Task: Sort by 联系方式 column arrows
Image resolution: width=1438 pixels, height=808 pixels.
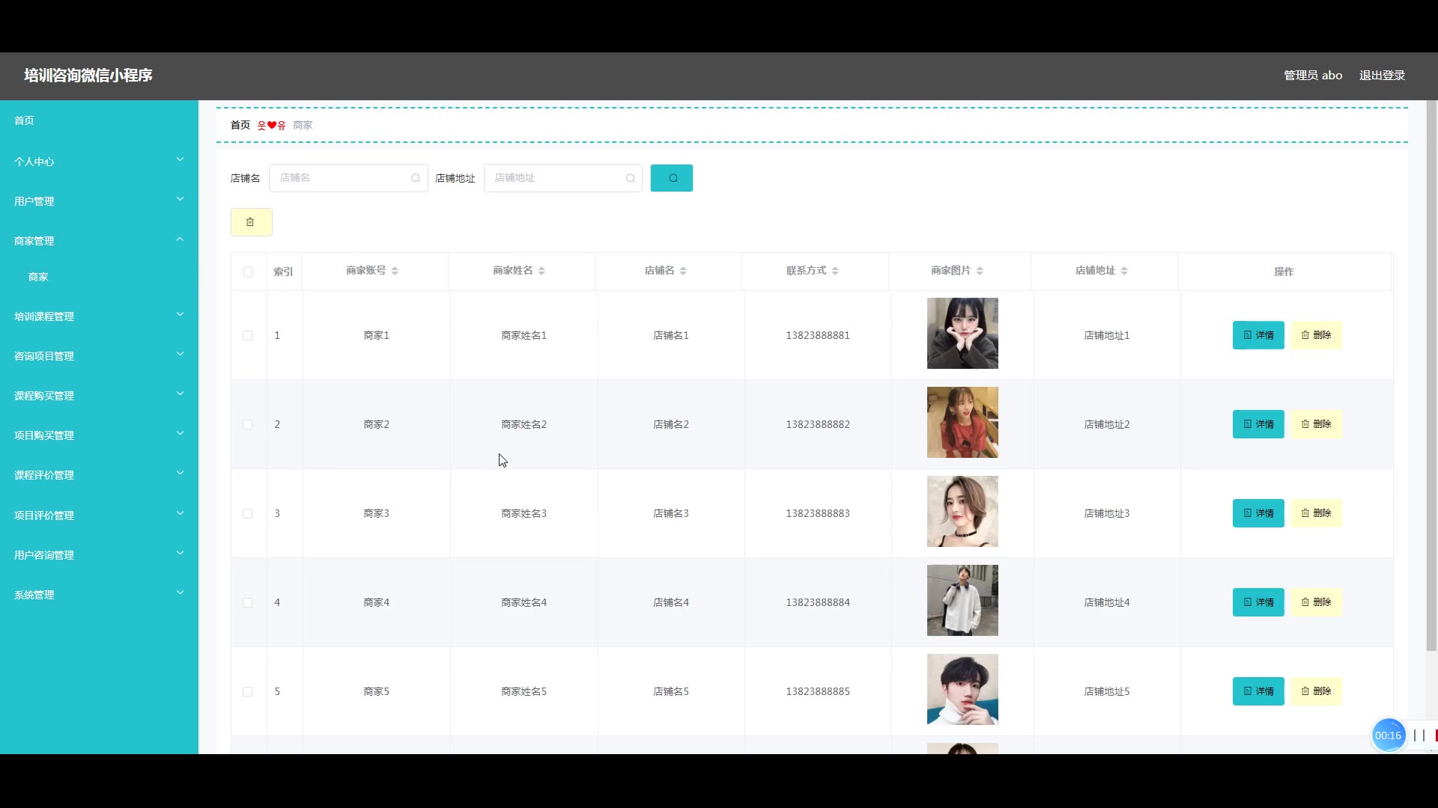Action: click(x=835, y=271)
